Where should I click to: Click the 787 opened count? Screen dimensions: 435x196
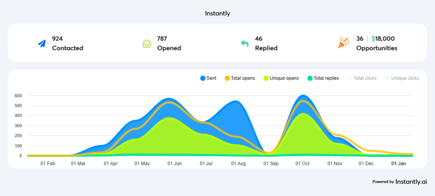coord(162,39)
